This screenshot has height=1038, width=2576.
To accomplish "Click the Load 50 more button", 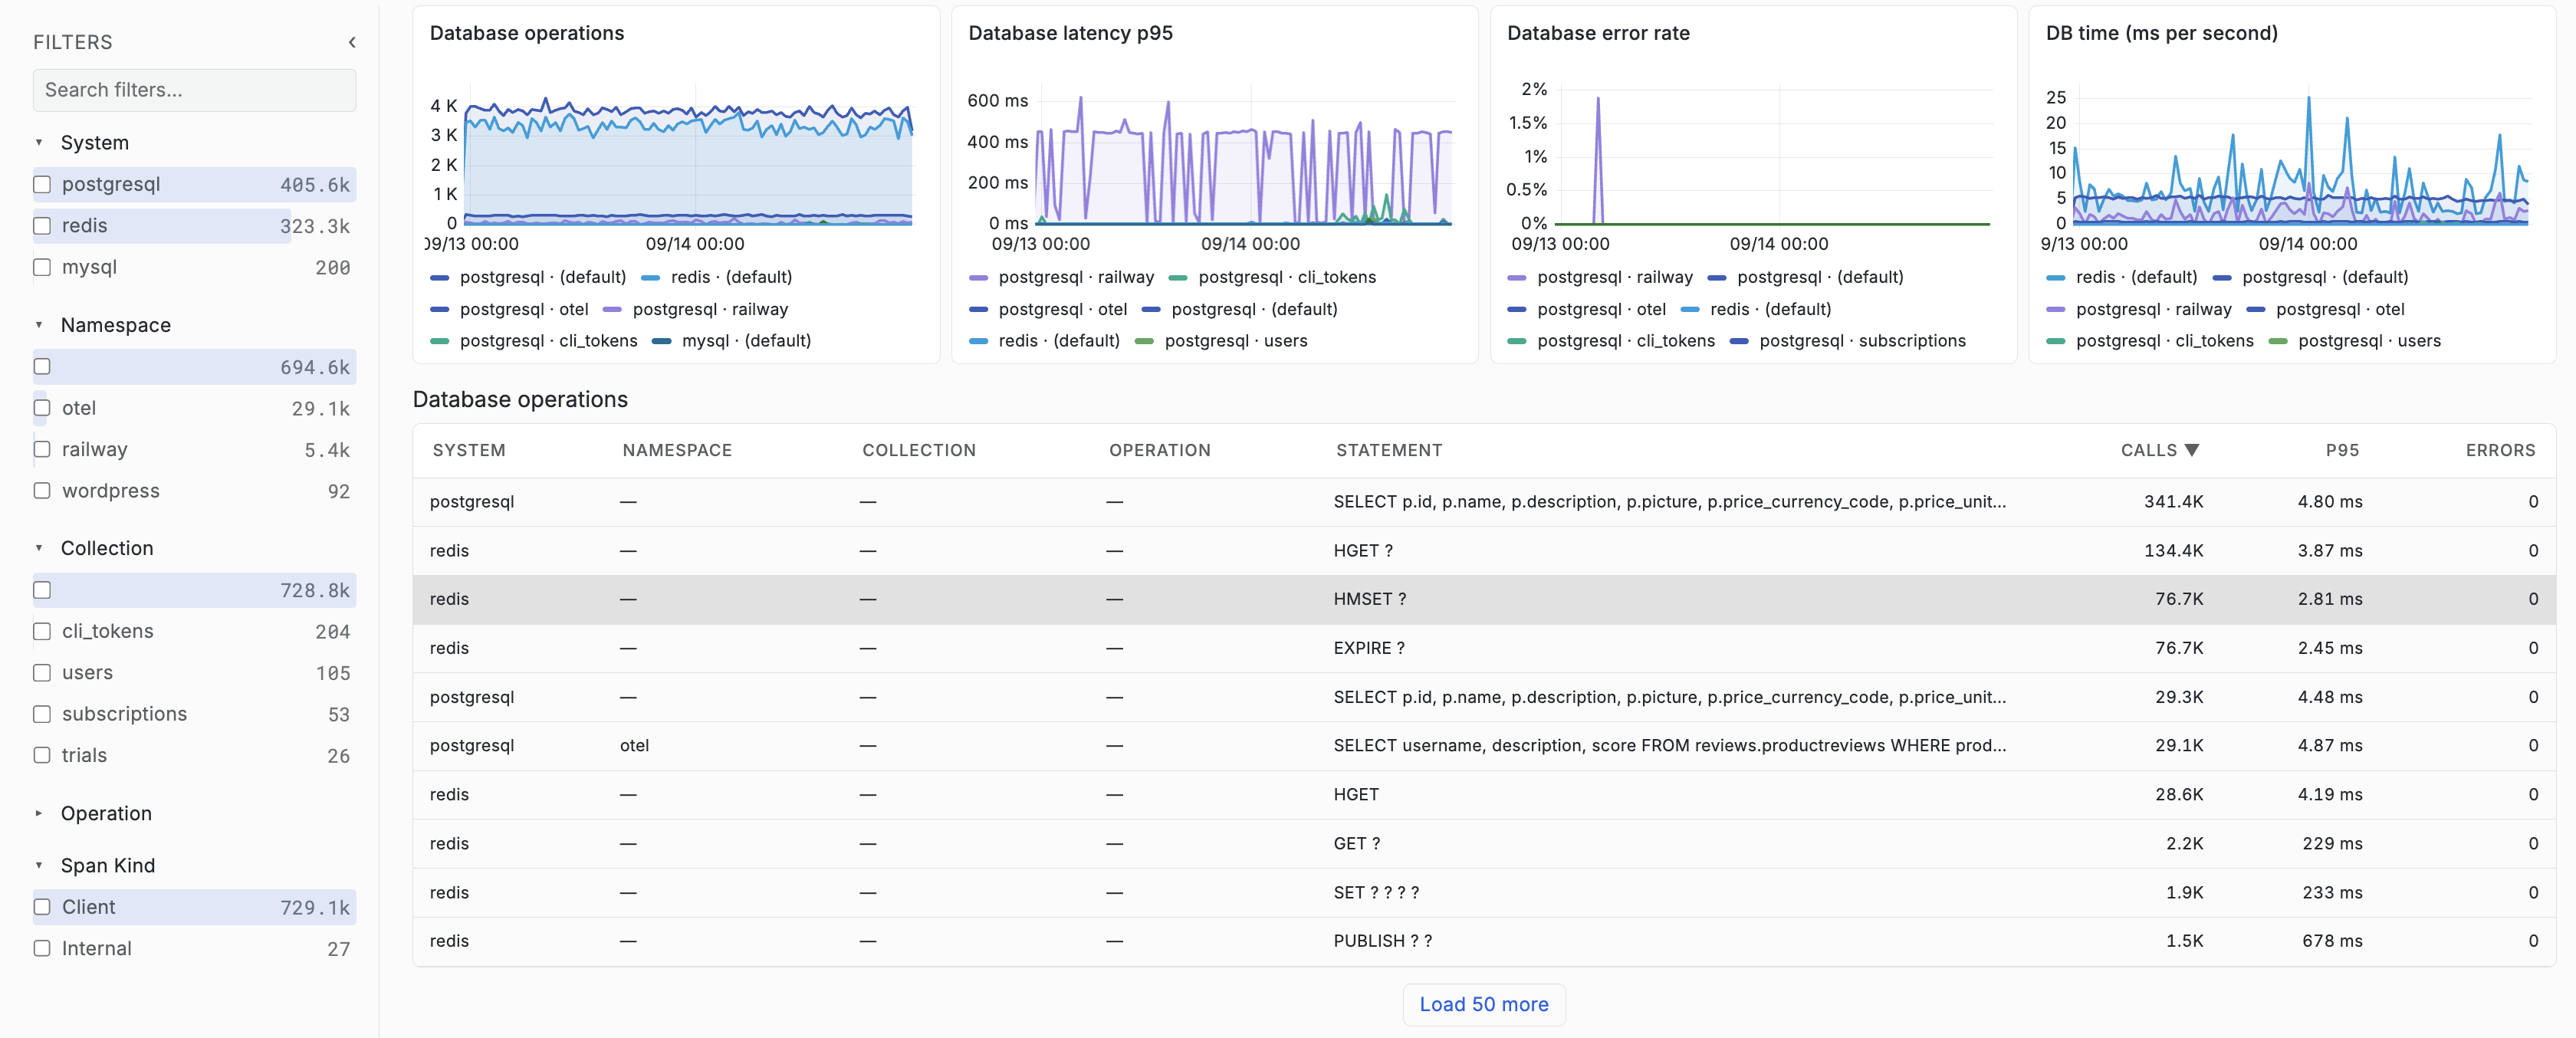I will (x=1484, y=1004).
